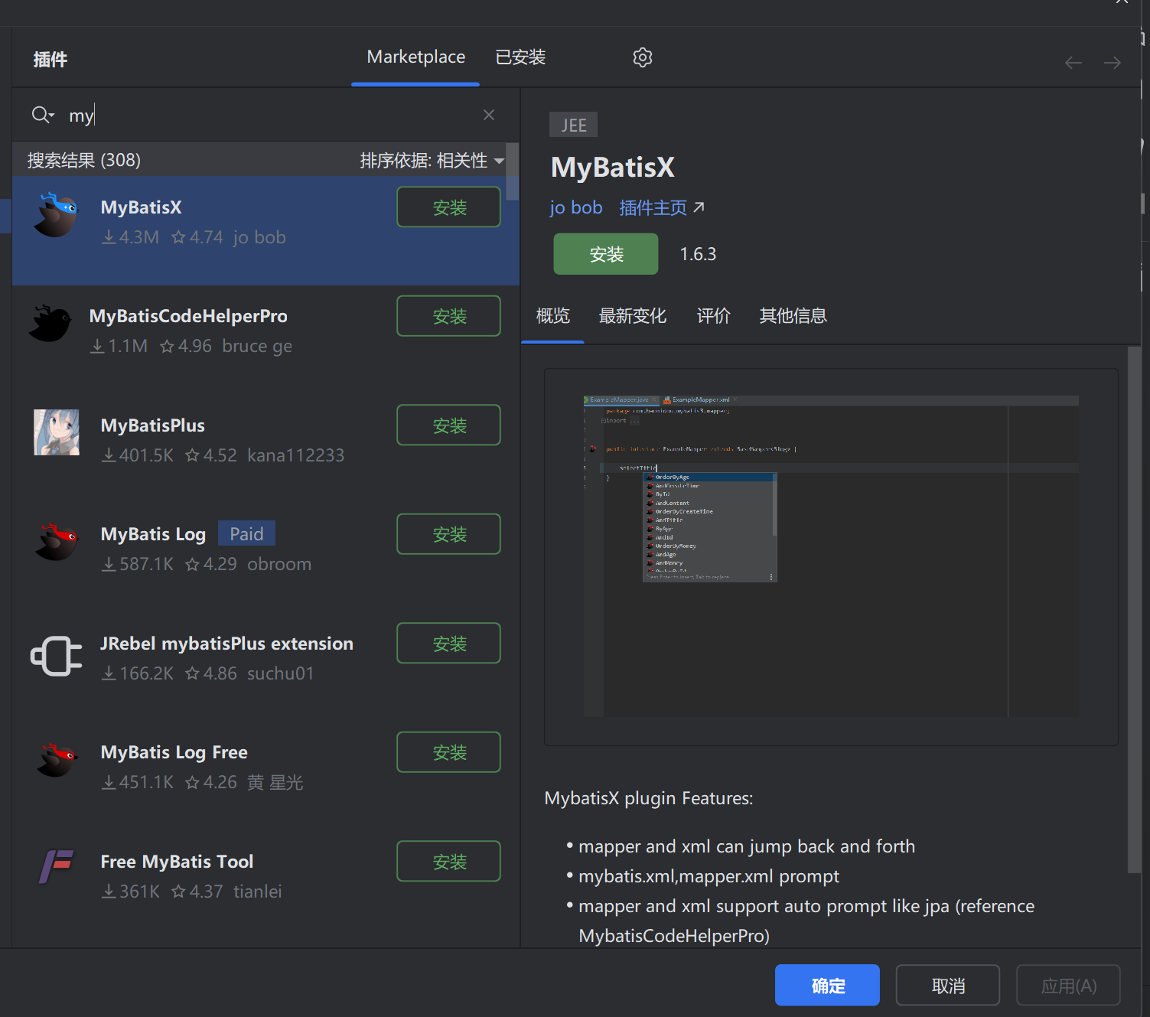Click the tianlei author name
1150x1017 pixels.
pos(258,892)
